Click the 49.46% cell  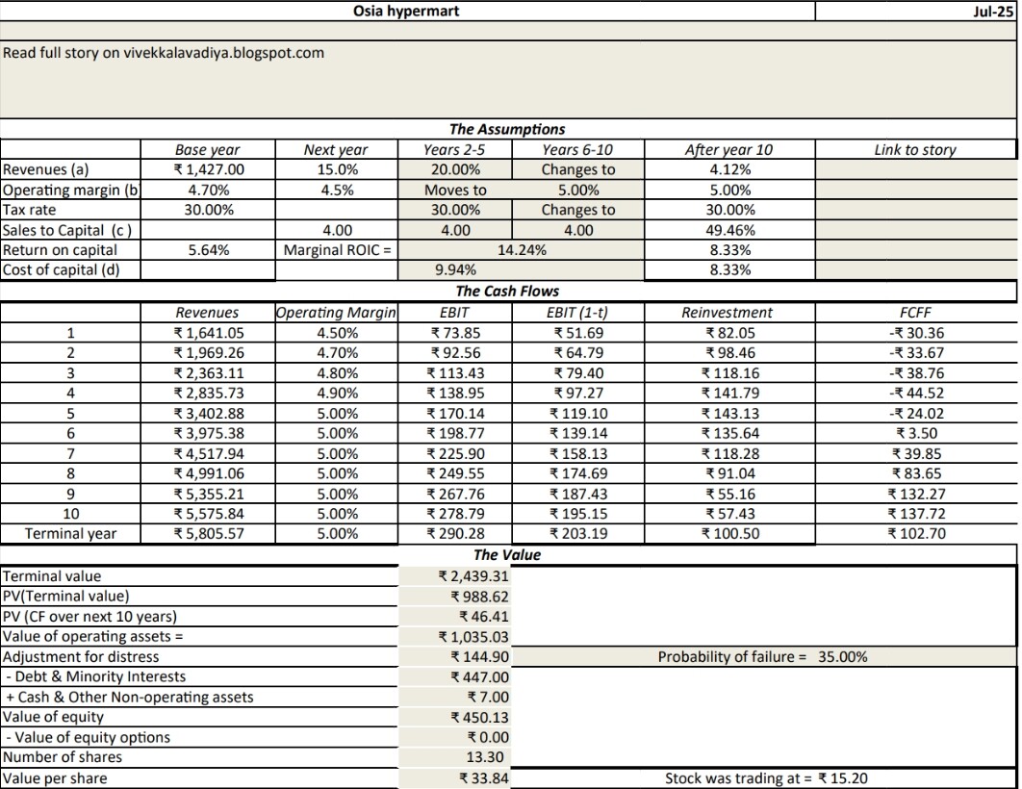(x=730, y=231)
